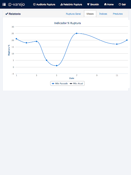The image size is (131, 175).
Task: Open the Produtos tab
Action: coord(118,14)
